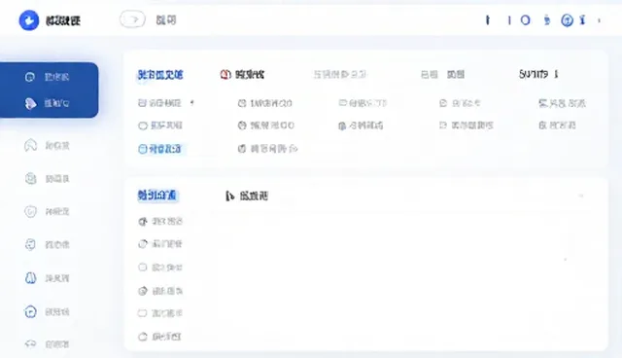622x358 pixels.
Task: Open the first item in highlighted sidebar block
Action: point(48,77)
